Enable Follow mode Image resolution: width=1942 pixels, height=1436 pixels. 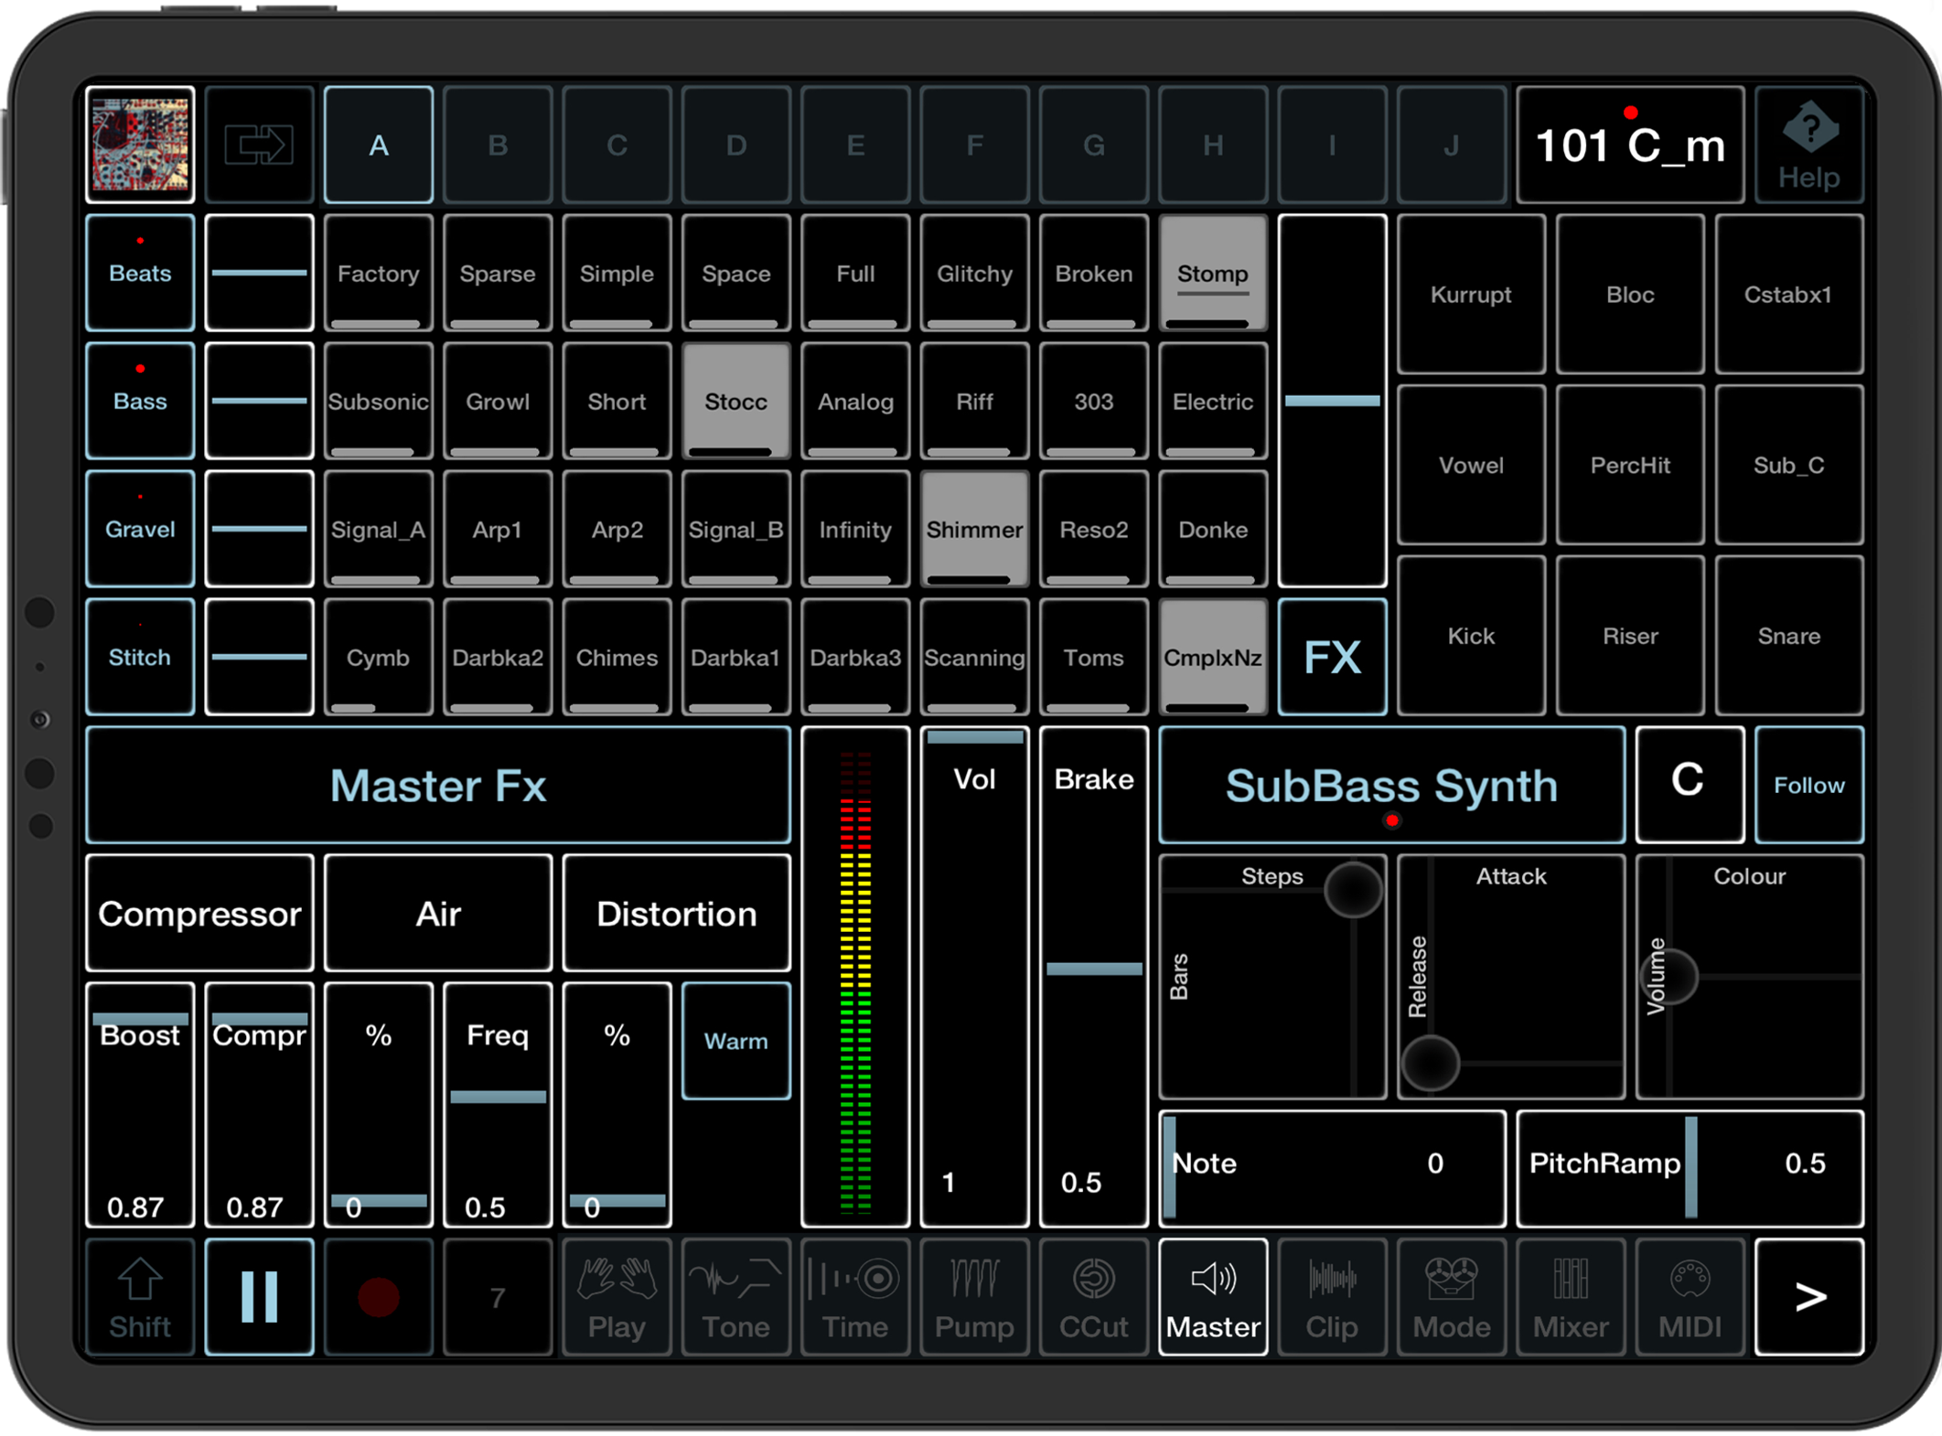1809,785
